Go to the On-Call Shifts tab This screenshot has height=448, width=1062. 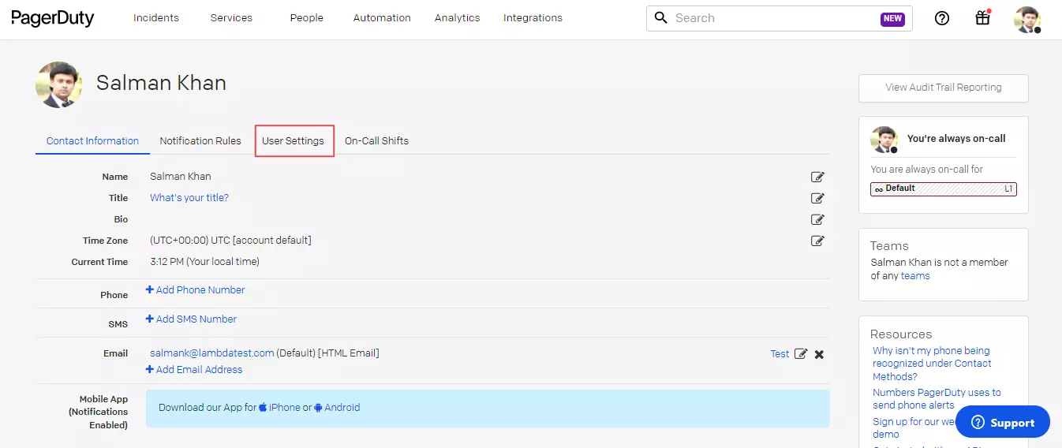[376, 141]
